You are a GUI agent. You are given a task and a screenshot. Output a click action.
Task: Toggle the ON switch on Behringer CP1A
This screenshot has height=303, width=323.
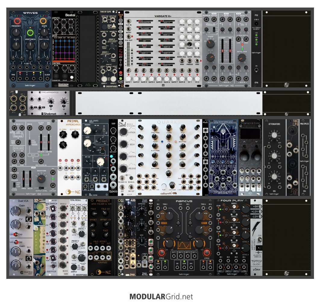(x=256, y=70)
